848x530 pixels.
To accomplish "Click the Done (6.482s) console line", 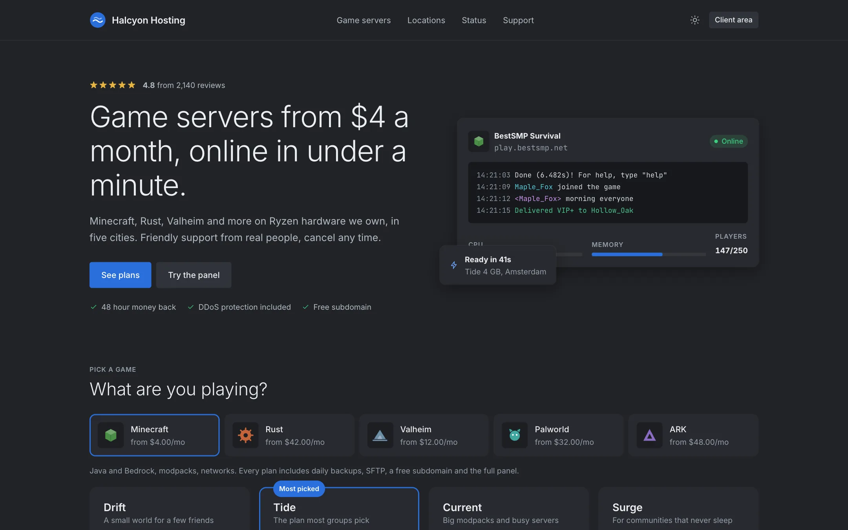I will coord(572,175).
